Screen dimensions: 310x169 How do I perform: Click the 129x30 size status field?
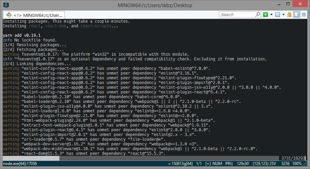pos(243,164)
